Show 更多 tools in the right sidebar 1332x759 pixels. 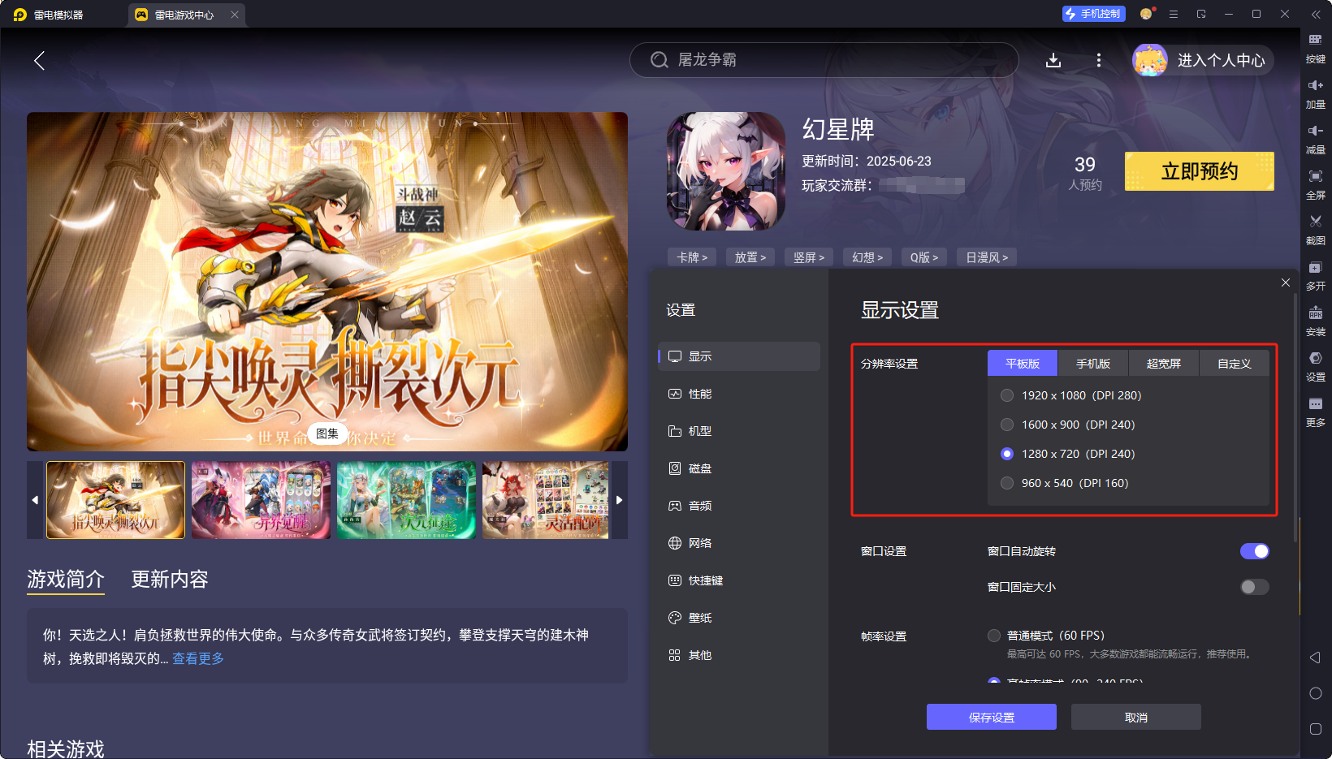(x=1316, y=412)
